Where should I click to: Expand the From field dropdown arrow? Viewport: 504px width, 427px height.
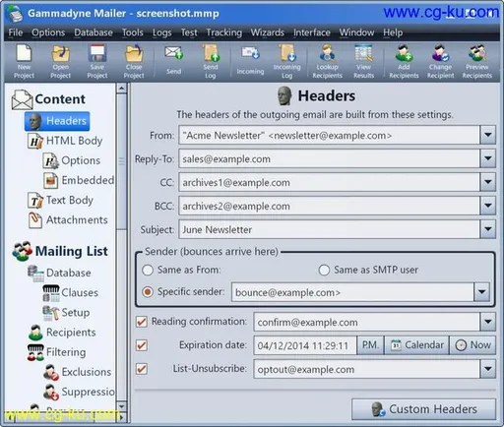[488, 135]
